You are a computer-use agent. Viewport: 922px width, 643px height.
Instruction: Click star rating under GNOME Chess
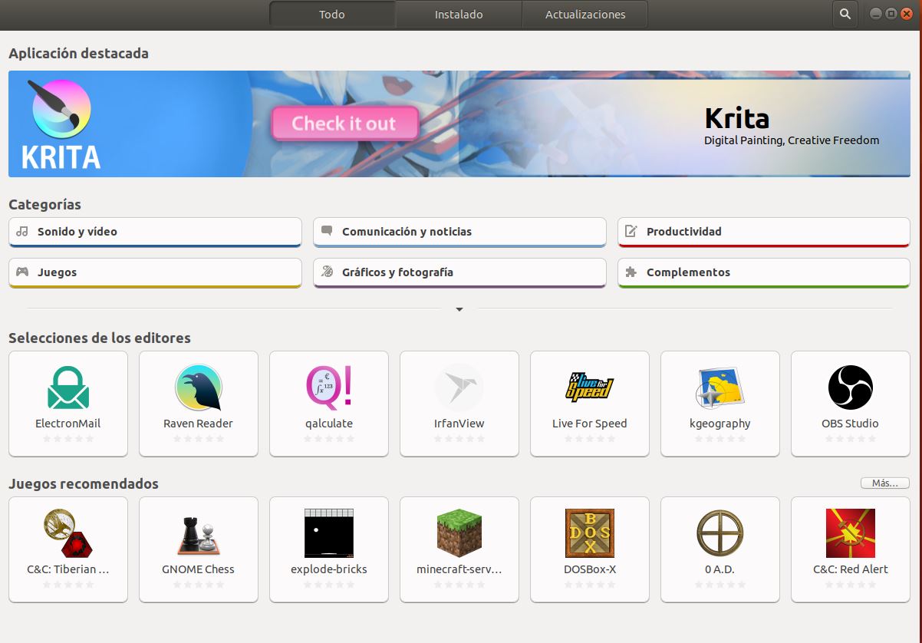tap(199, 585)
